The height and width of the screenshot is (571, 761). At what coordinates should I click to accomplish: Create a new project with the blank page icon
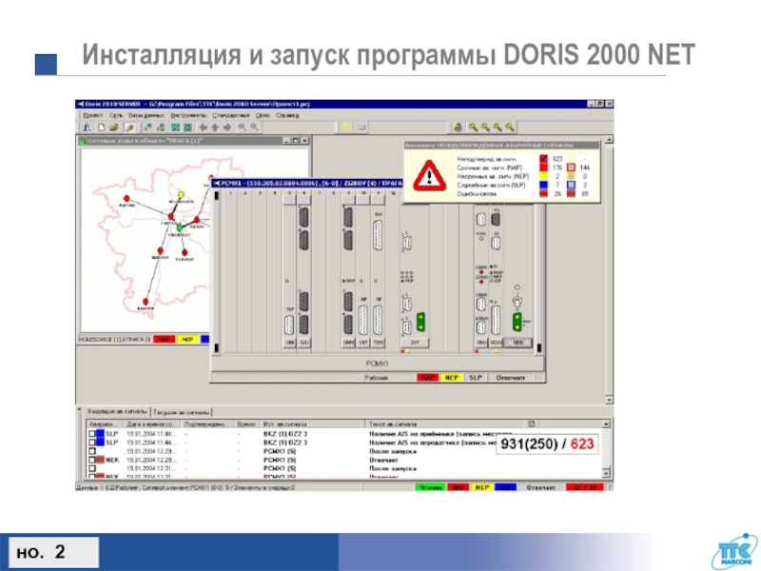(102, 128)
